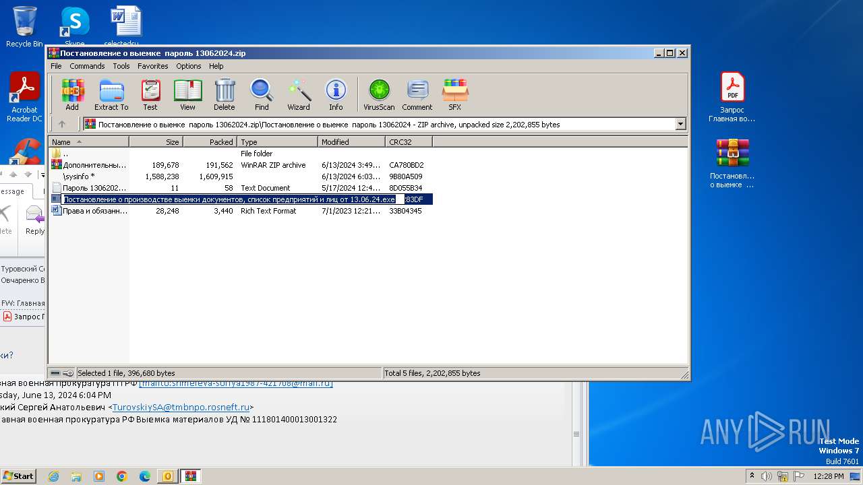
Task: Expand the address path dropdown
Action: (680, 124)
